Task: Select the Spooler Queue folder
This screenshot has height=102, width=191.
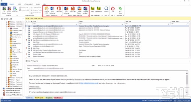Action: click(17, 69)
